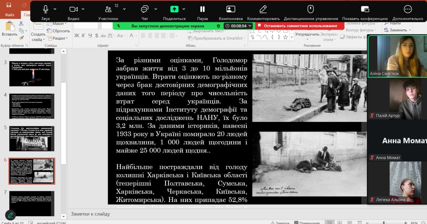Mute microphone using the Звук icon
The height and width of the screenshot is (224, 427).
point(45,9)
